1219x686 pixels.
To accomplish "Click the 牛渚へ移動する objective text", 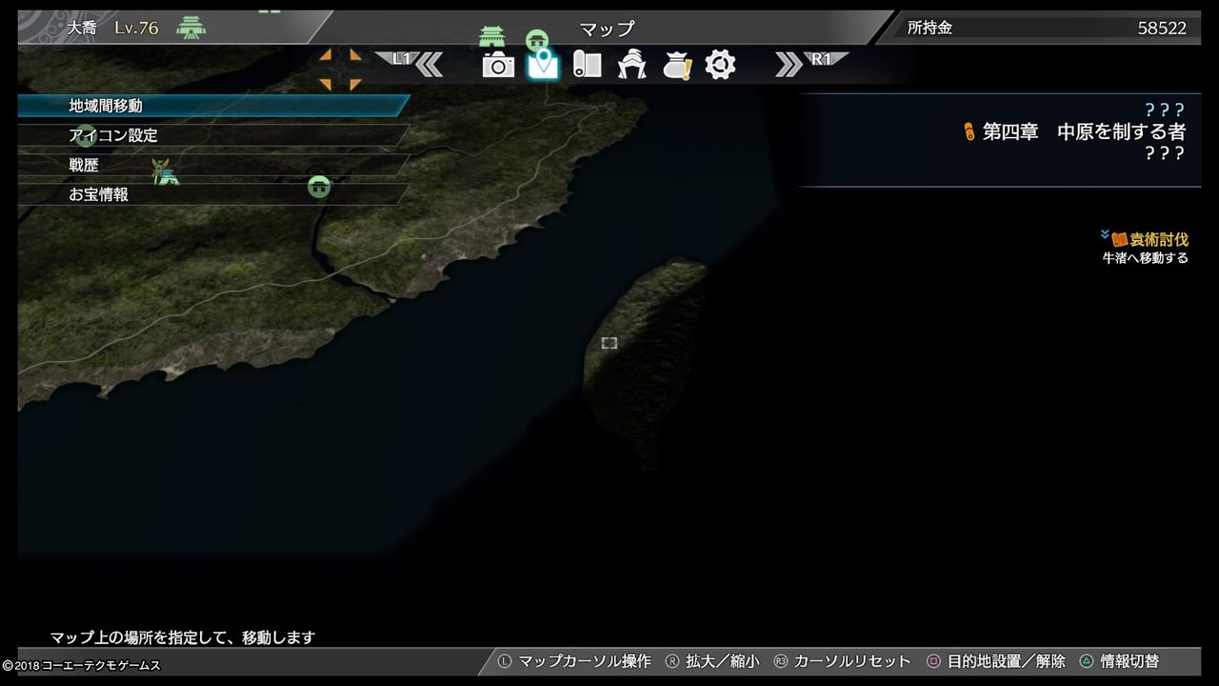I will [1146, 258].
